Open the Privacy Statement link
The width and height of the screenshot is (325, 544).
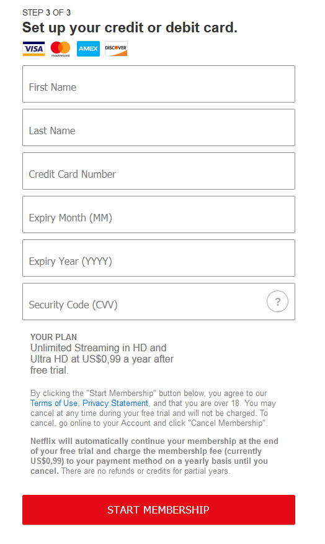coord(115,403)
